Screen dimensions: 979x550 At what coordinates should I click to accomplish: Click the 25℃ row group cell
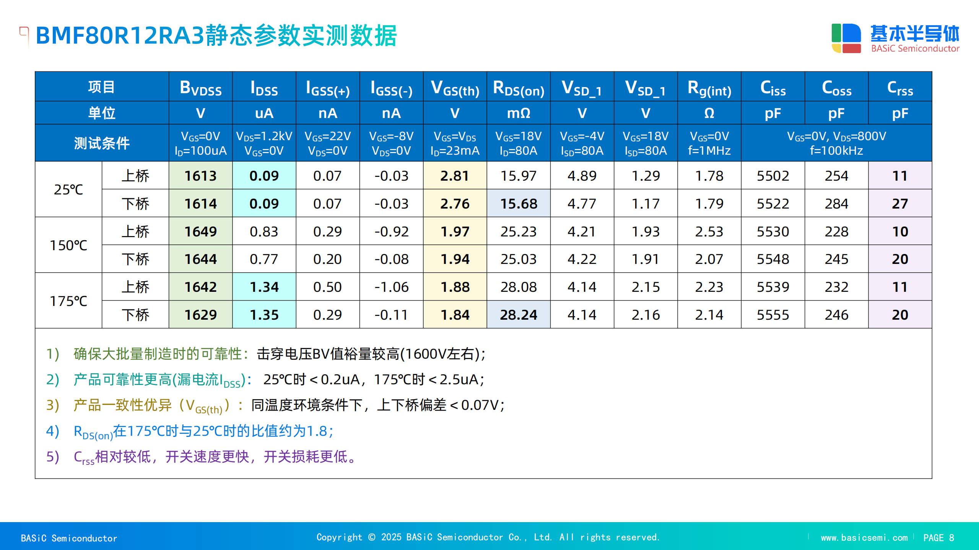point(68,189)
